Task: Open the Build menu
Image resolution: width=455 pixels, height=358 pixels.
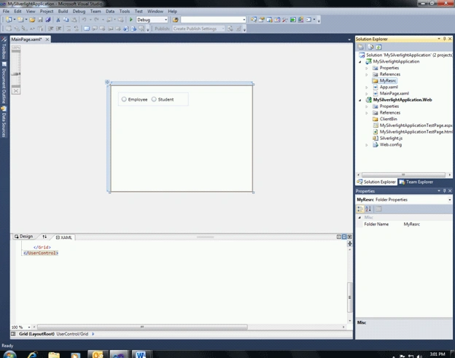Action: tap(63, 12)
